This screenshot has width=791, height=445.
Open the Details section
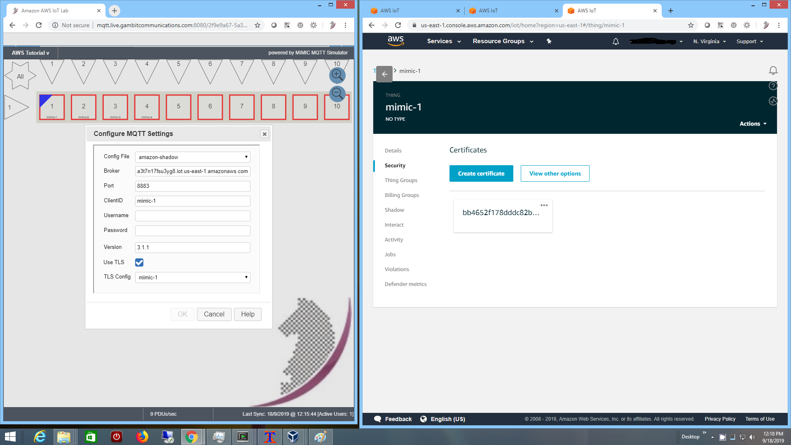tap(393, 150)
